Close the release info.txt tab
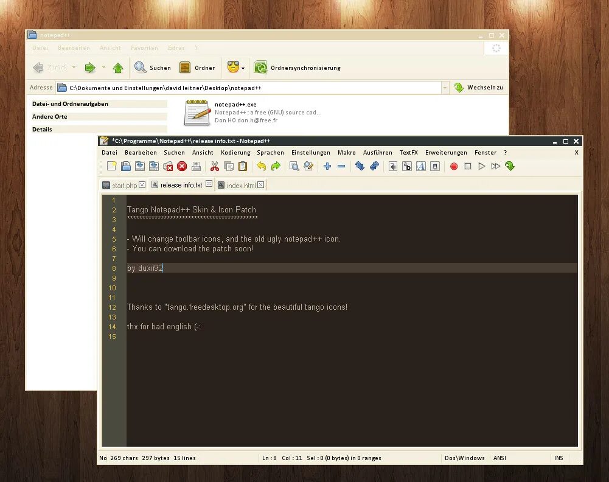 coord(209,184)
